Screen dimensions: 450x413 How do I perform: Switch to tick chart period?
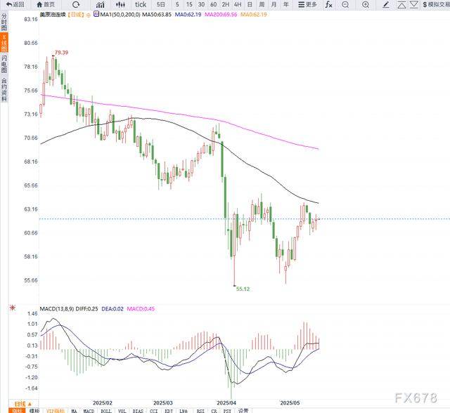pyautogui.click(x=141, y=4)
